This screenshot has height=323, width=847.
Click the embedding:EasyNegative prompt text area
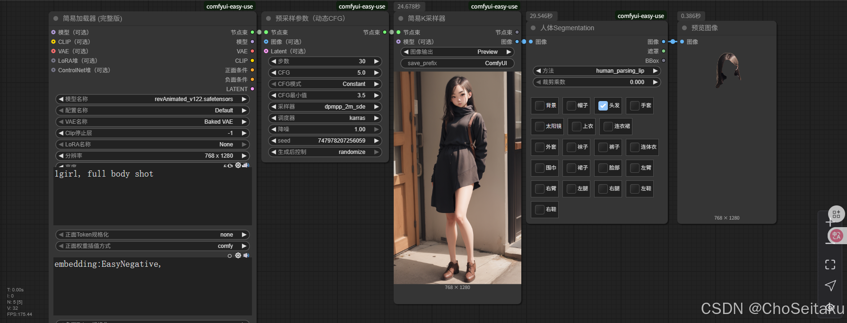(153, 286)
